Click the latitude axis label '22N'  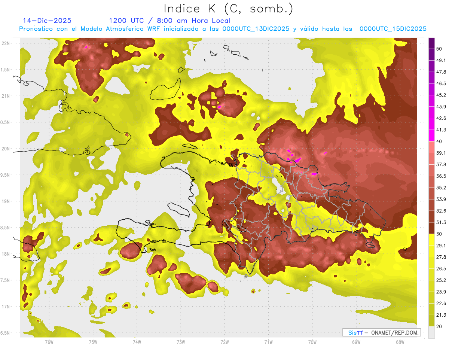(6, 43)
